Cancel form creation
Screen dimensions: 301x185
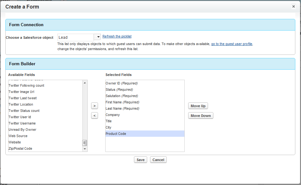pos(158,160)
